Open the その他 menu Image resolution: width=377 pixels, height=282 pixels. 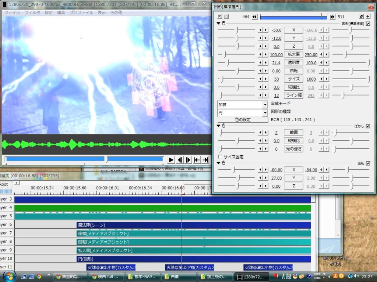click(116, 12)
